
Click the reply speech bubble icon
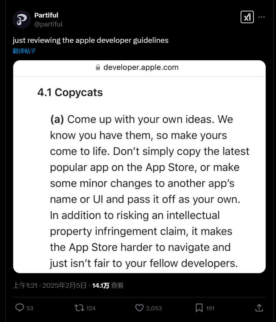click(x=20, y=308)
